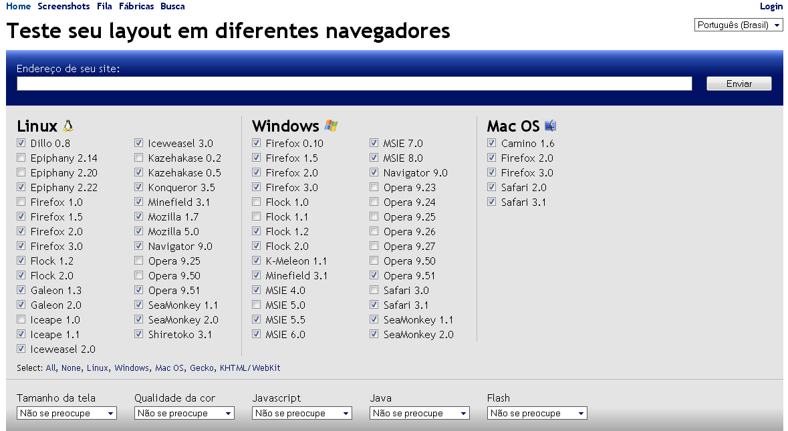The height and width of the screenshot is (431, 788).
Task: Toggle the Iceweasel 2.0 checkbox
Action: click(x=21, y=349)
